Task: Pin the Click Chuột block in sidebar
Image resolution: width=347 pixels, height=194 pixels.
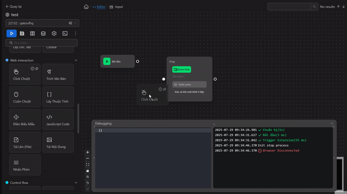Action: 37,69
